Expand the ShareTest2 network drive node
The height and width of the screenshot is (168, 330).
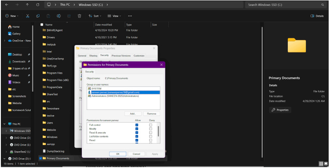coord(6,152)
